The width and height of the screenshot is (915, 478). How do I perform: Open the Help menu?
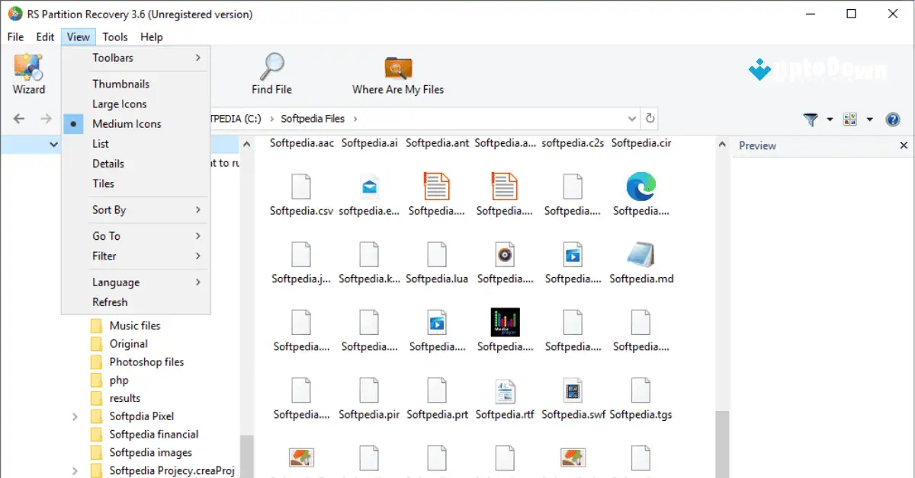(151, 37)
